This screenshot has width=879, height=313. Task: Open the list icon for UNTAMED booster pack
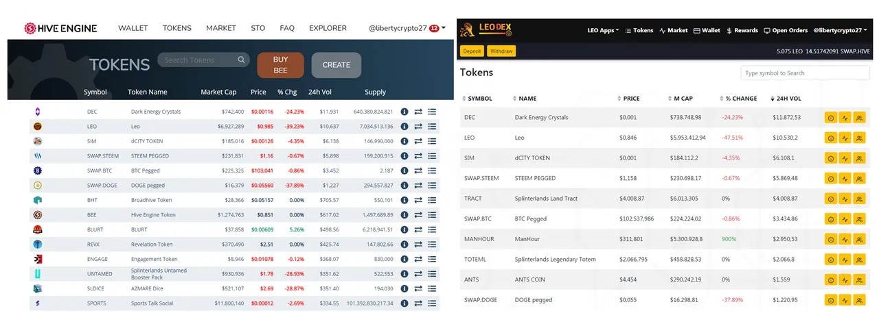[432, 274]
